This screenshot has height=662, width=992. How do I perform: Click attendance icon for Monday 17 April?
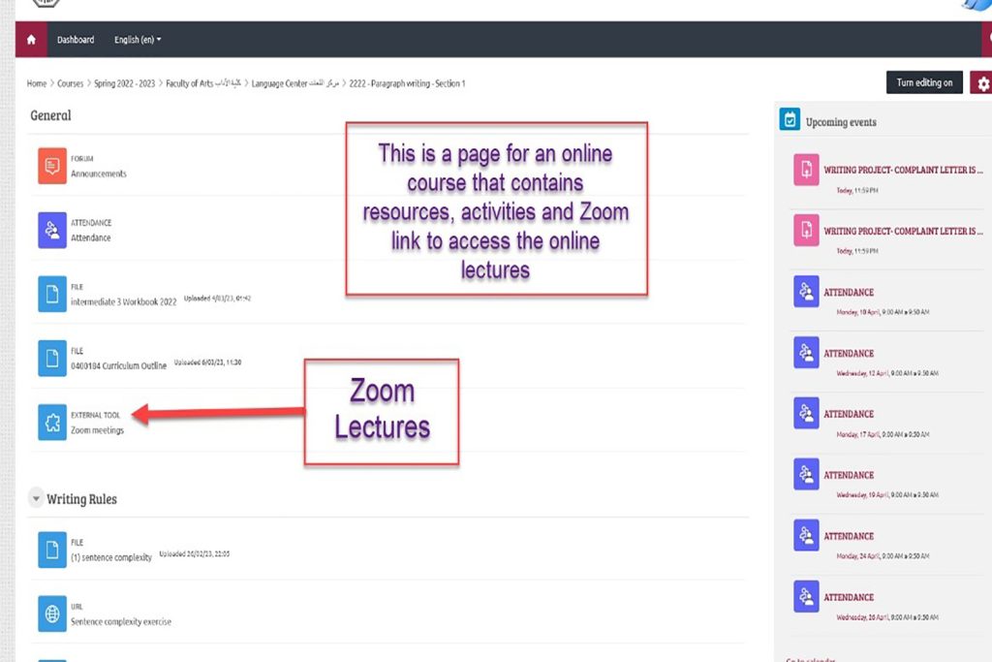click(x=806, y=413)
